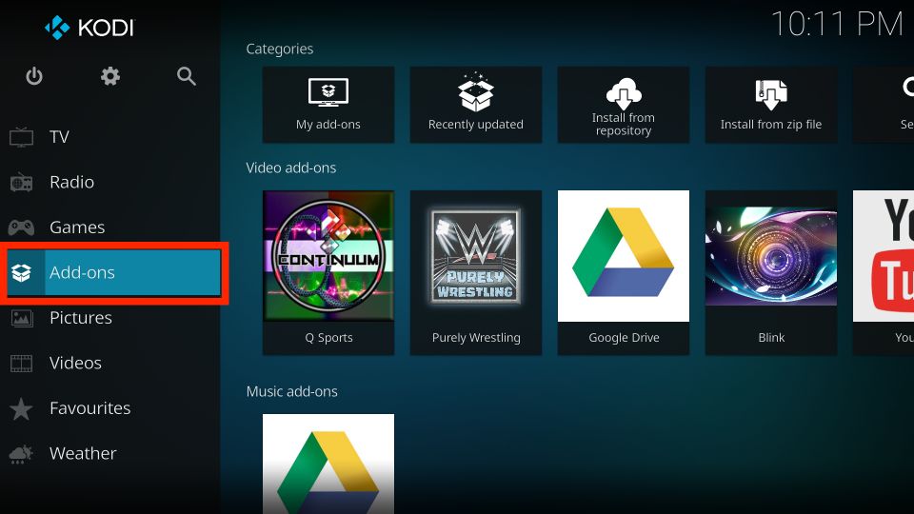The height and width of the screenshot is (514, 914).
Task: Open the TV menu item
Action: (110, 137)
